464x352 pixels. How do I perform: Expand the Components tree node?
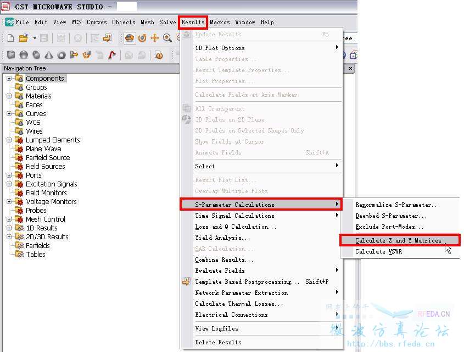[x=9, y=79]
